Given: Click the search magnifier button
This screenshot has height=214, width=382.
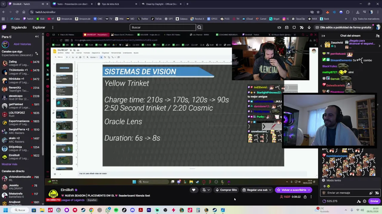Looking at the screenshot, I should point(199,27).
